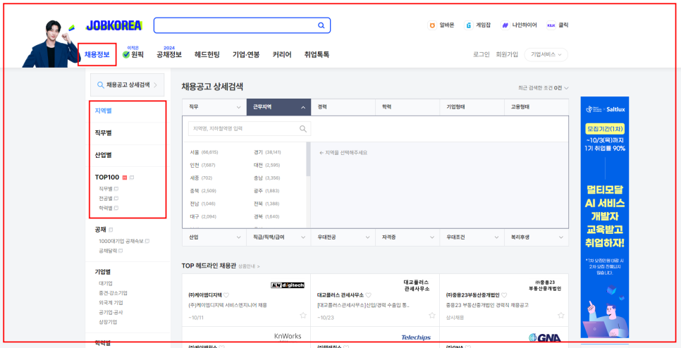The width and height of the screenshot is (681, 348).
Task: Open the 공채정보 main menu
Action: 169,55
